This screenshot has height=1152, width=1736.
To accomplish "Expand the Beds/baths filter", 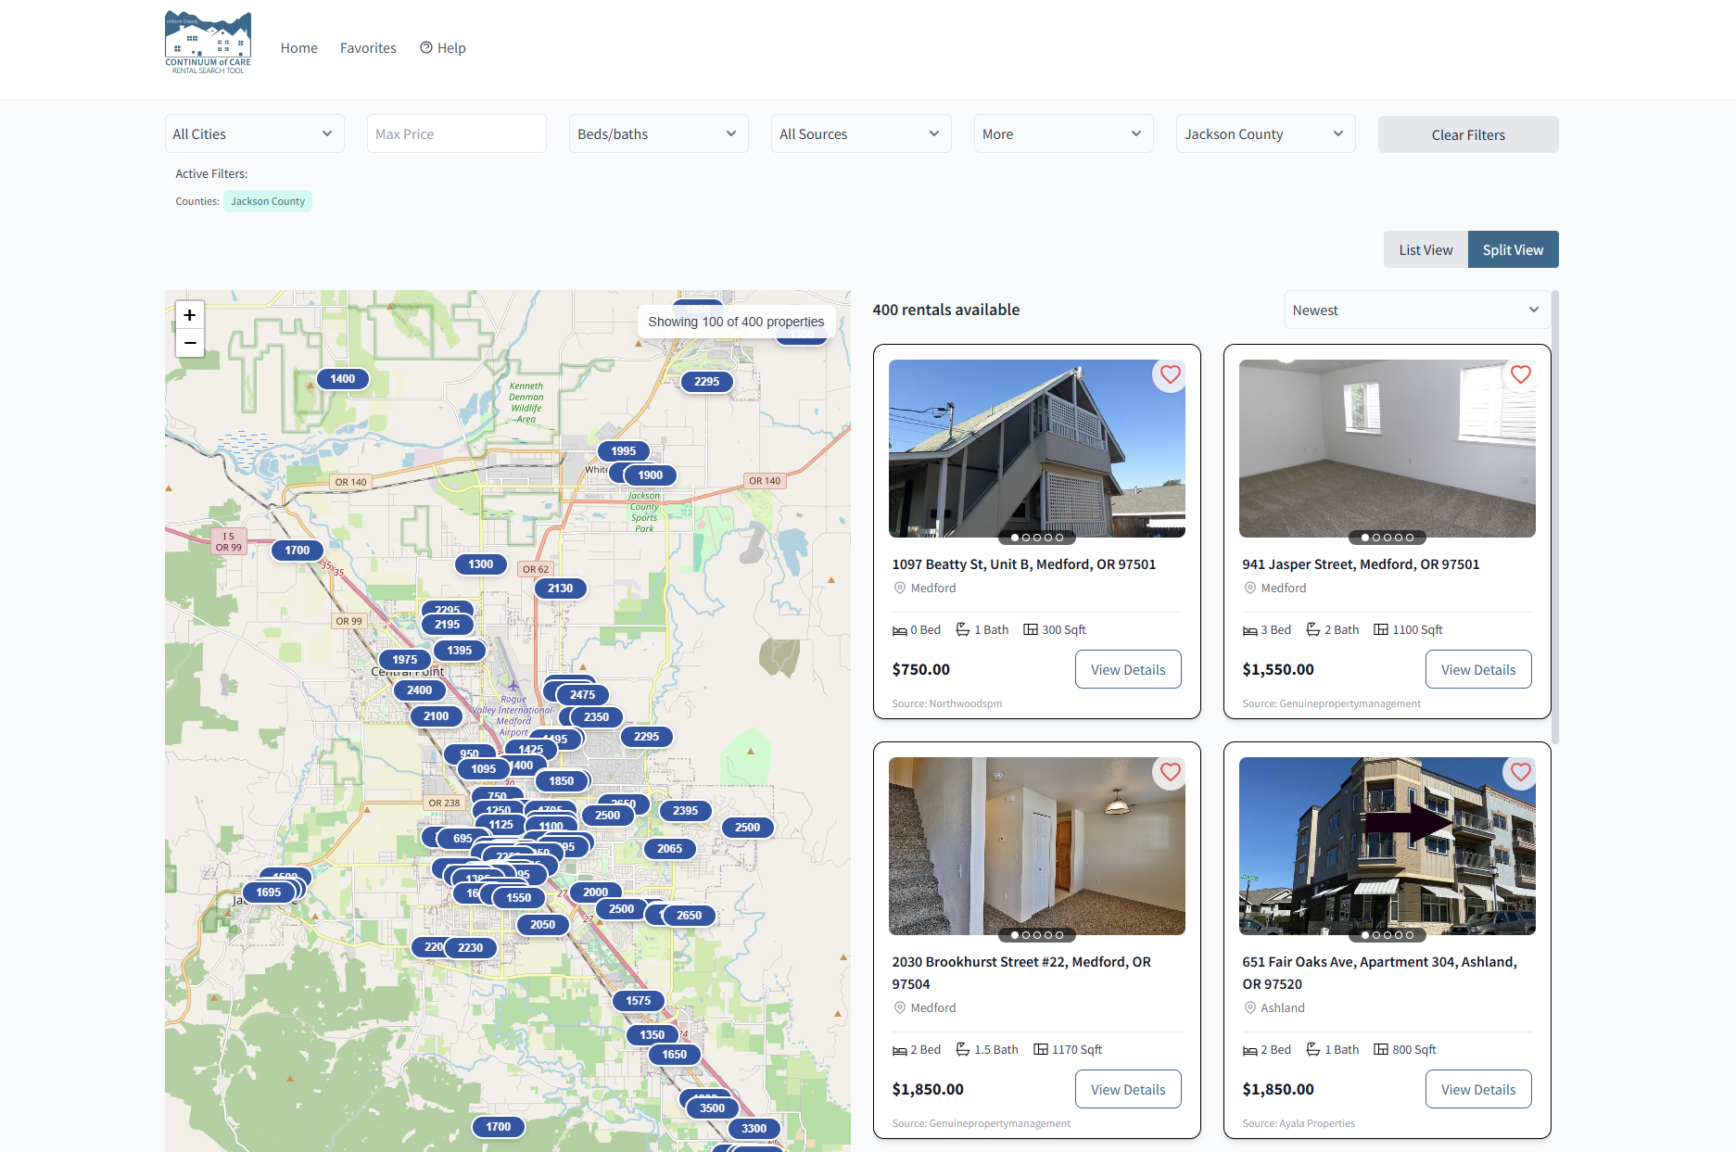I will point(658,134).
